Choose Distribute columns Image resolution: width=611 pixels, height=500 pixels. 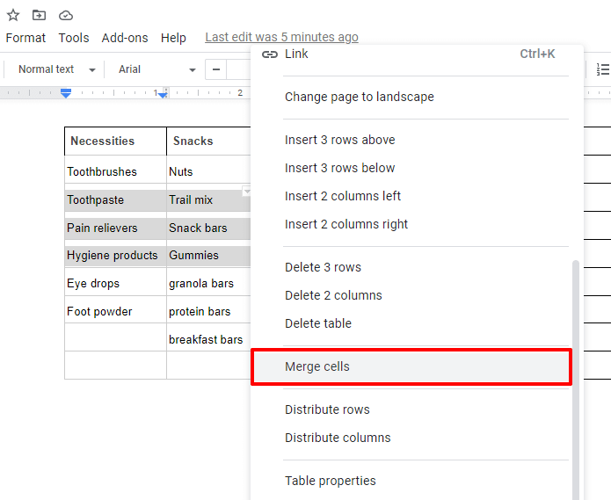(x=412, y=438)
